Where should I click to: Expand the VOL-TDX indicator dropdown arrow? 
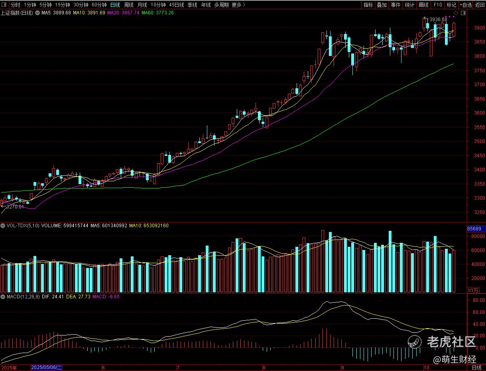tap(3, 226)
